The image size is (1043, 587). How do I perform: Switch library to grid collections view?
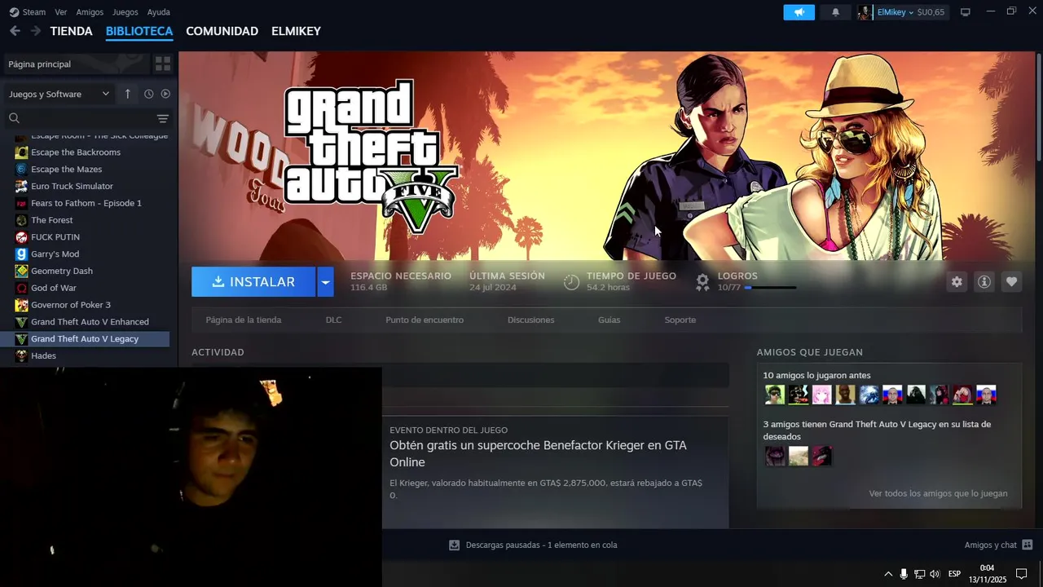tap(163, 64)
